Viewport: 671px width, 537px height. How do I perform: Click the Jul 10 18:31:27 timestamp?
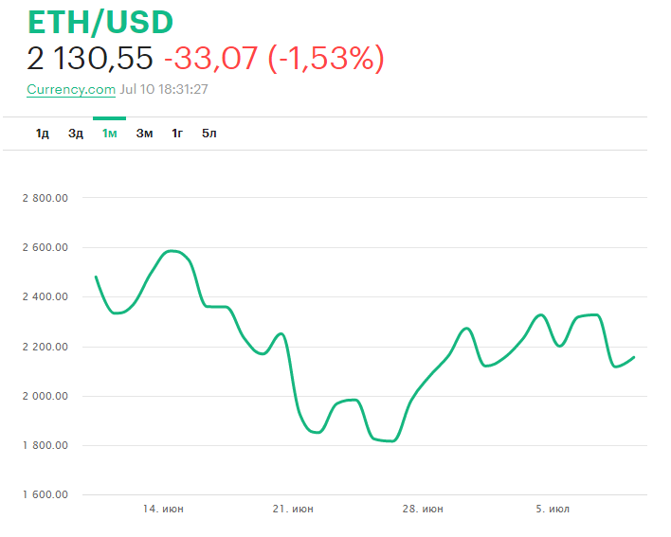[164, 89]
